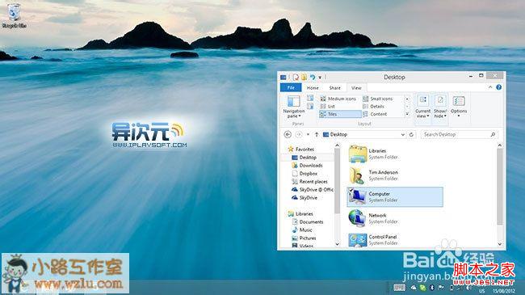Select Favorites in the navigation pane
The width and height of the screenshot is (525, 295).
(301, 150)
